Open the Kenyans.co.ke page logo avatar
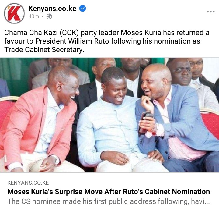This screenshot has width=219, height=213. [x=14, y=13]
